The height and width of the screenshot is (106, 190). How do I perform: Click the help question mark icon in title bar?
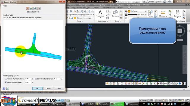(170, 2)
